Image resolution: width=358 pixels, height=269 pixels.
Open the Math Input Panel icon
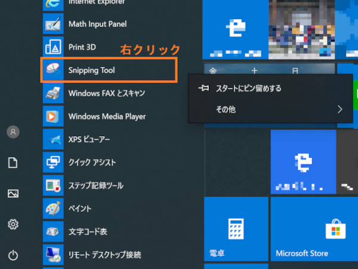point(53,24)
